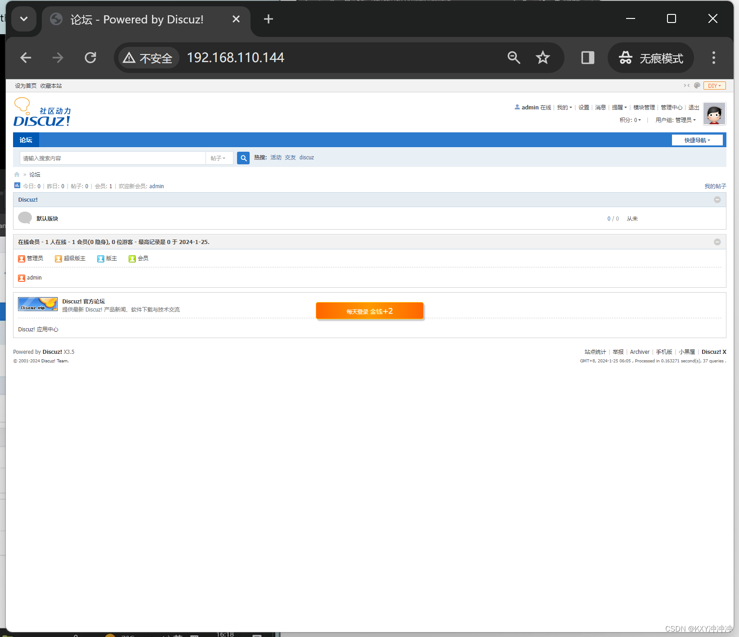Click the admin username link at top

pyautogui.click(x=530, y=108)
